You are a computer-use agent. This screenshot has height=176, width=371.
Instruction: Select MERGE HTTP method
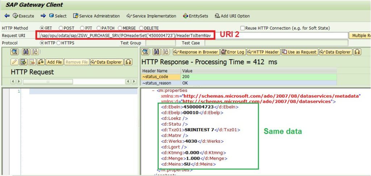click(120, 28)
